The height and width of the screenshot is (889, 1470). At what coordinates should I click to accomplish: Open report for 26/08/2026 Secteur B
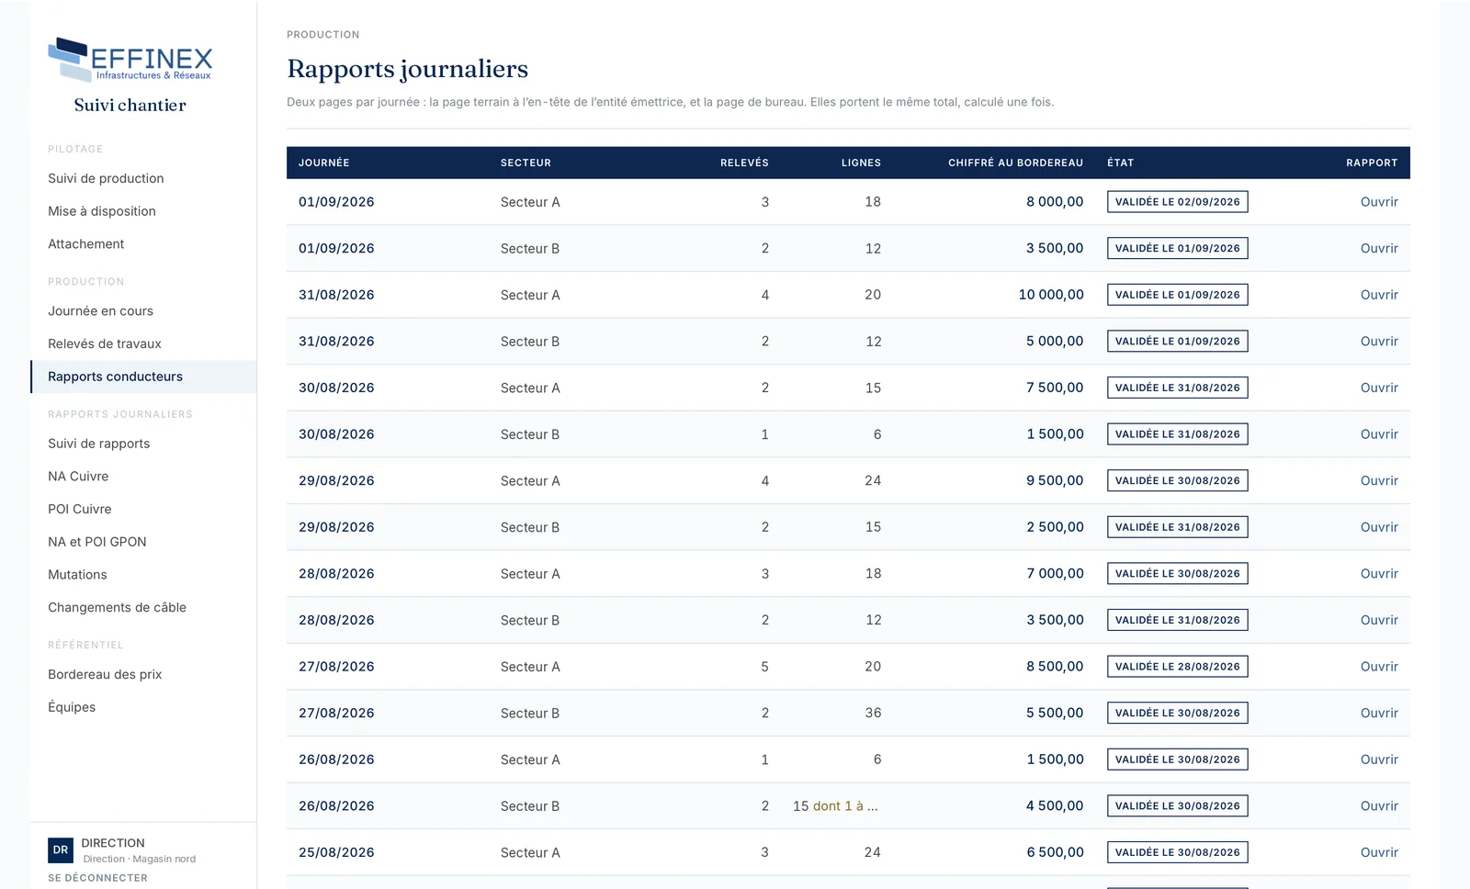click(1379, 806)
